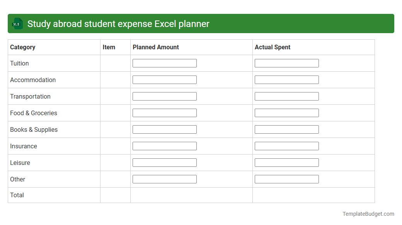Click the Actual Spent field for Tuition

286,63
